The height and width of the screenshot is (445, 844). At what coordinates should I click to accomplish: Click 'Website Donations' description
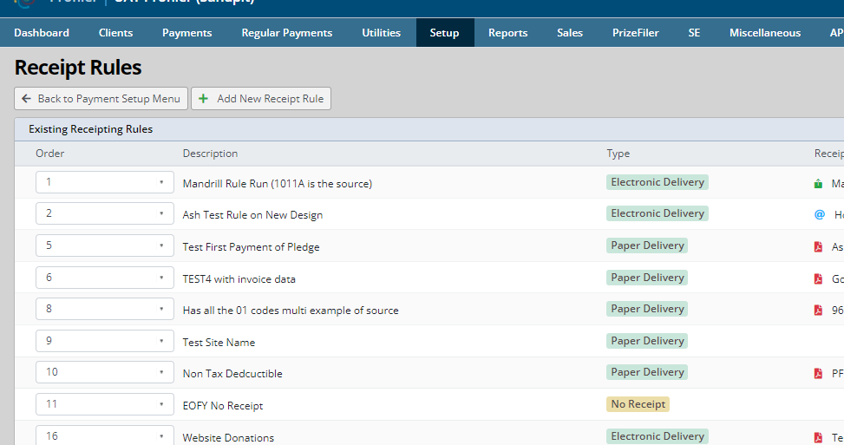point(228,437)
